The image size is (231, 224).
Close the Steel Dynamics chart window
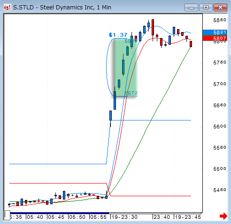pos(220,8)
